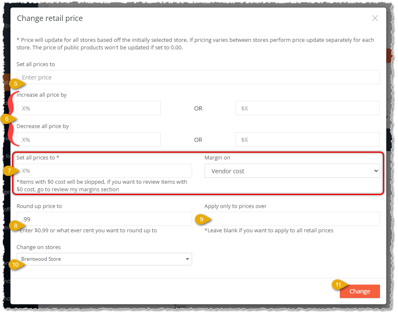Click the Items with $0 cost note
Viewport: 398px width, 316px height.
click(x=102, y=185)
